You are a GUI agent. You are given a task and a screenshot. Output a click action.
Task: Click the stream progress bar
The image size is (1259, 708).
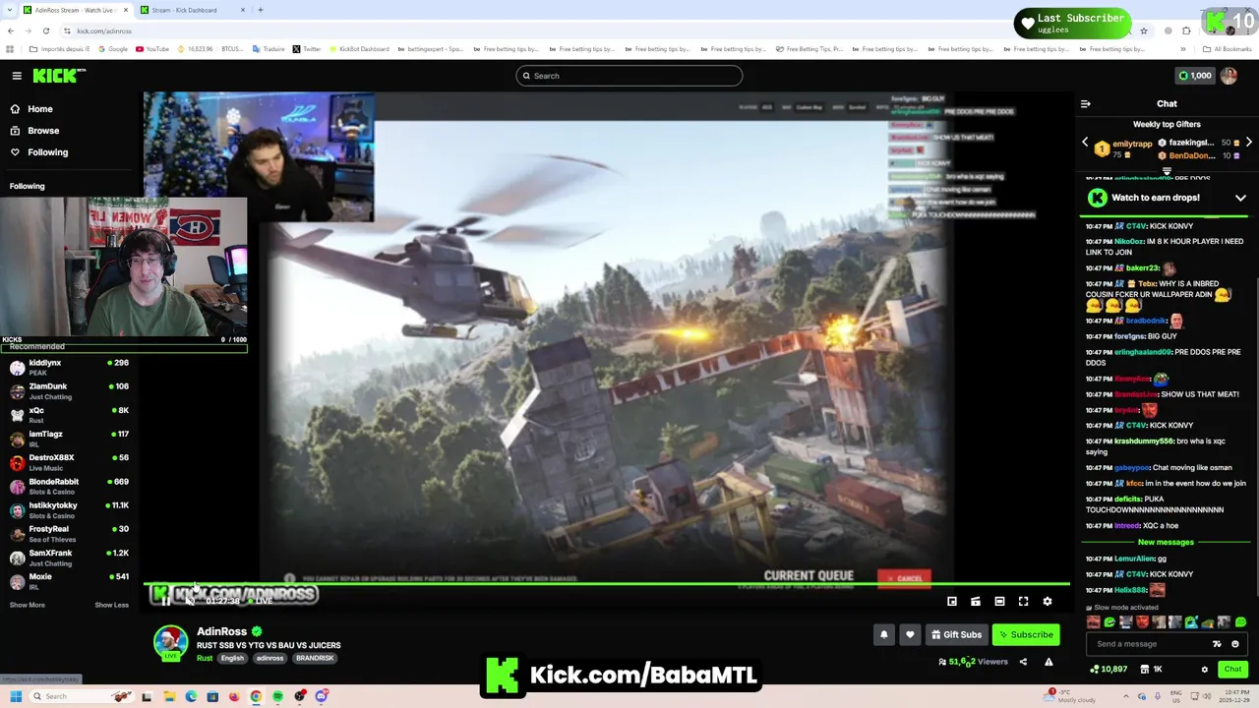[x=607, y=585]
